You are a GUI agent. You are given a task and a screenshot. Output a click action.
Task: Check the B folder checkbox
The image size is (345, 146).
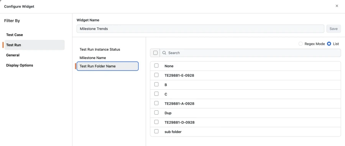[156, 84]
